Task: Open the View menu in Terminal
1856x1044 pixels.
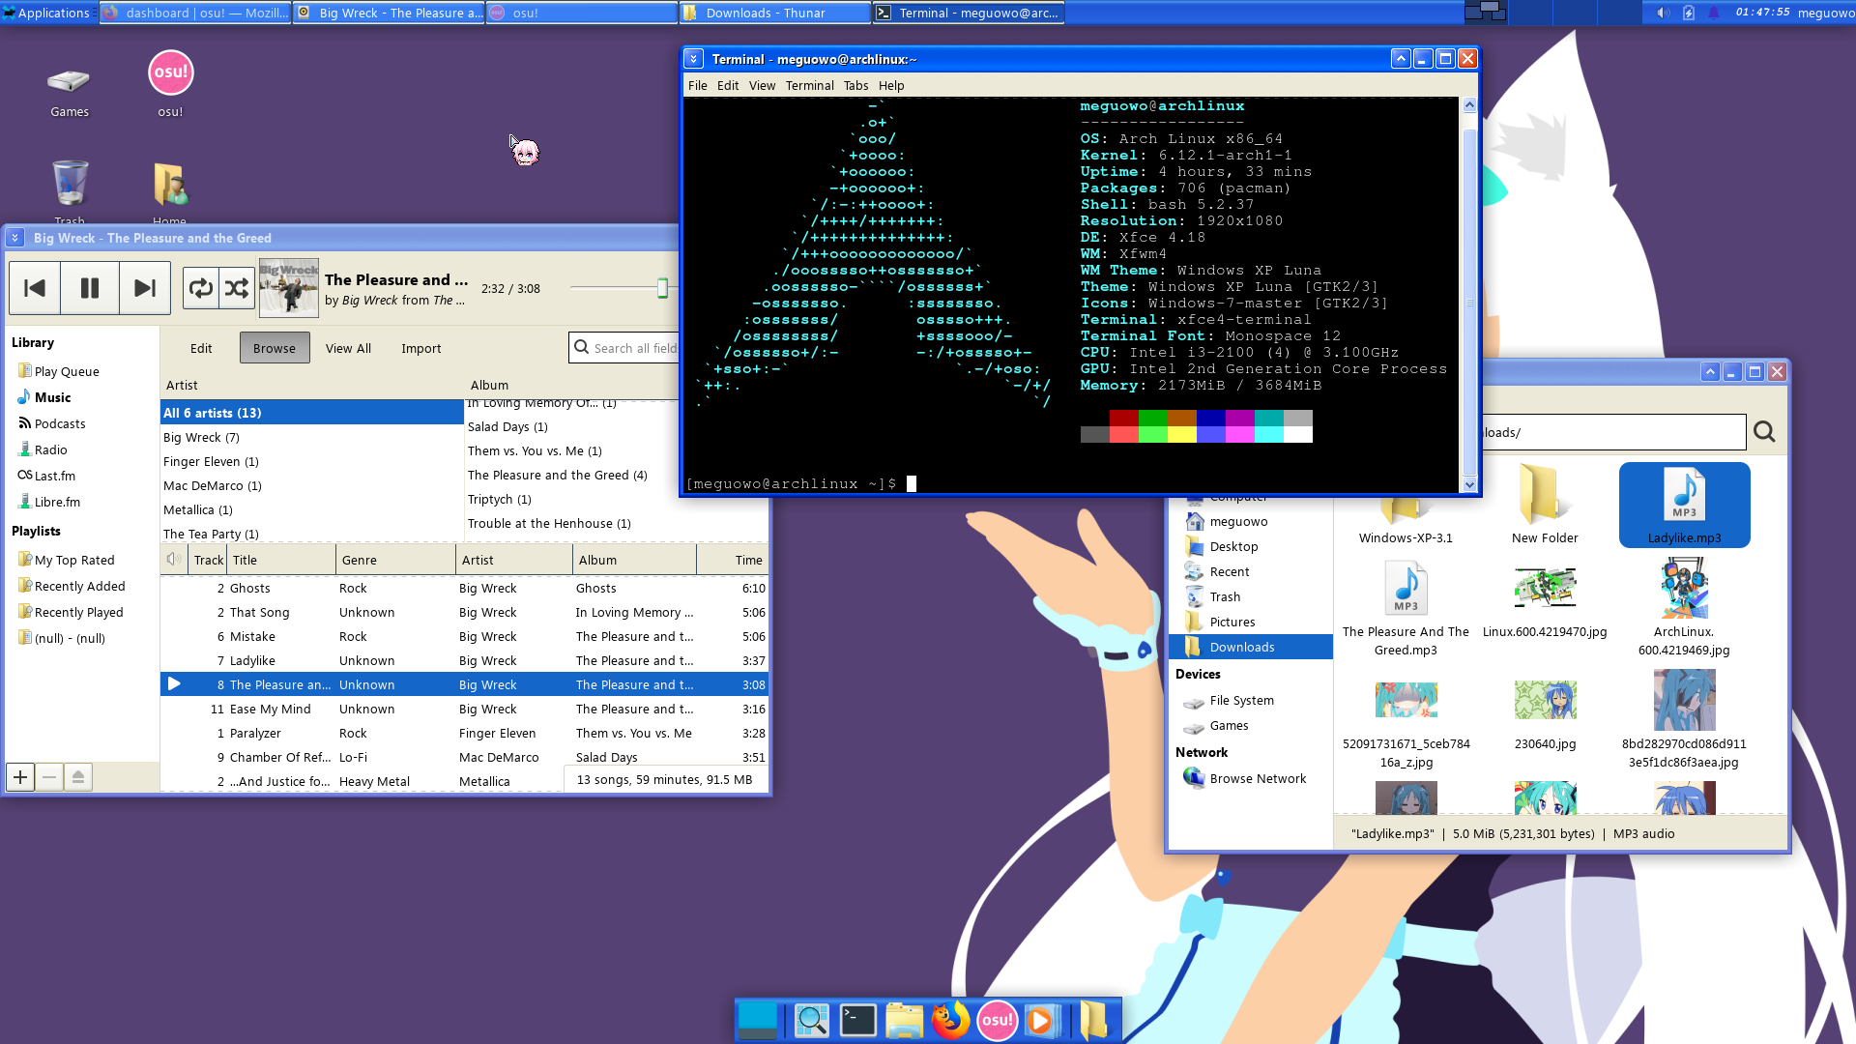Action: coord(762,85)
